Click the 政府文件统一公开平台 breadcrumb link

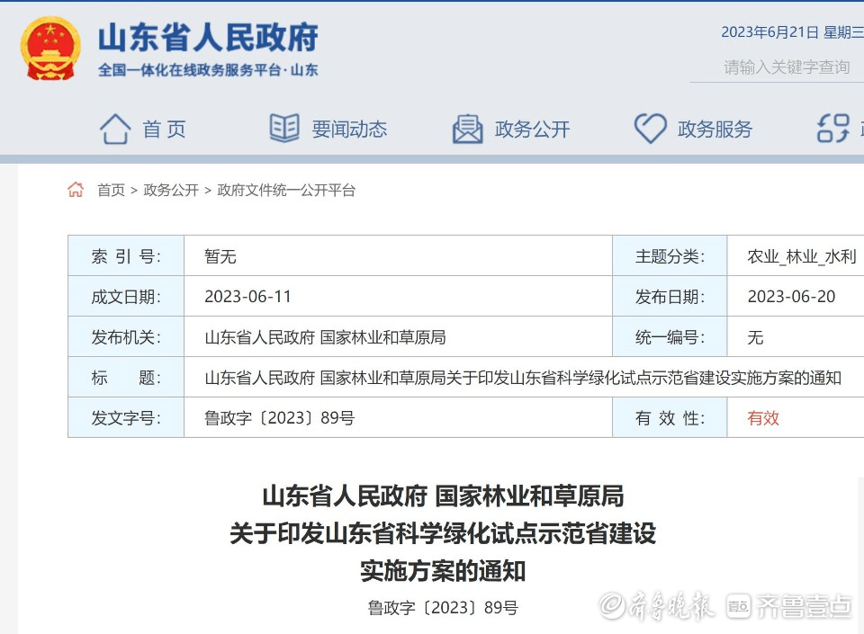click(286, 191)
